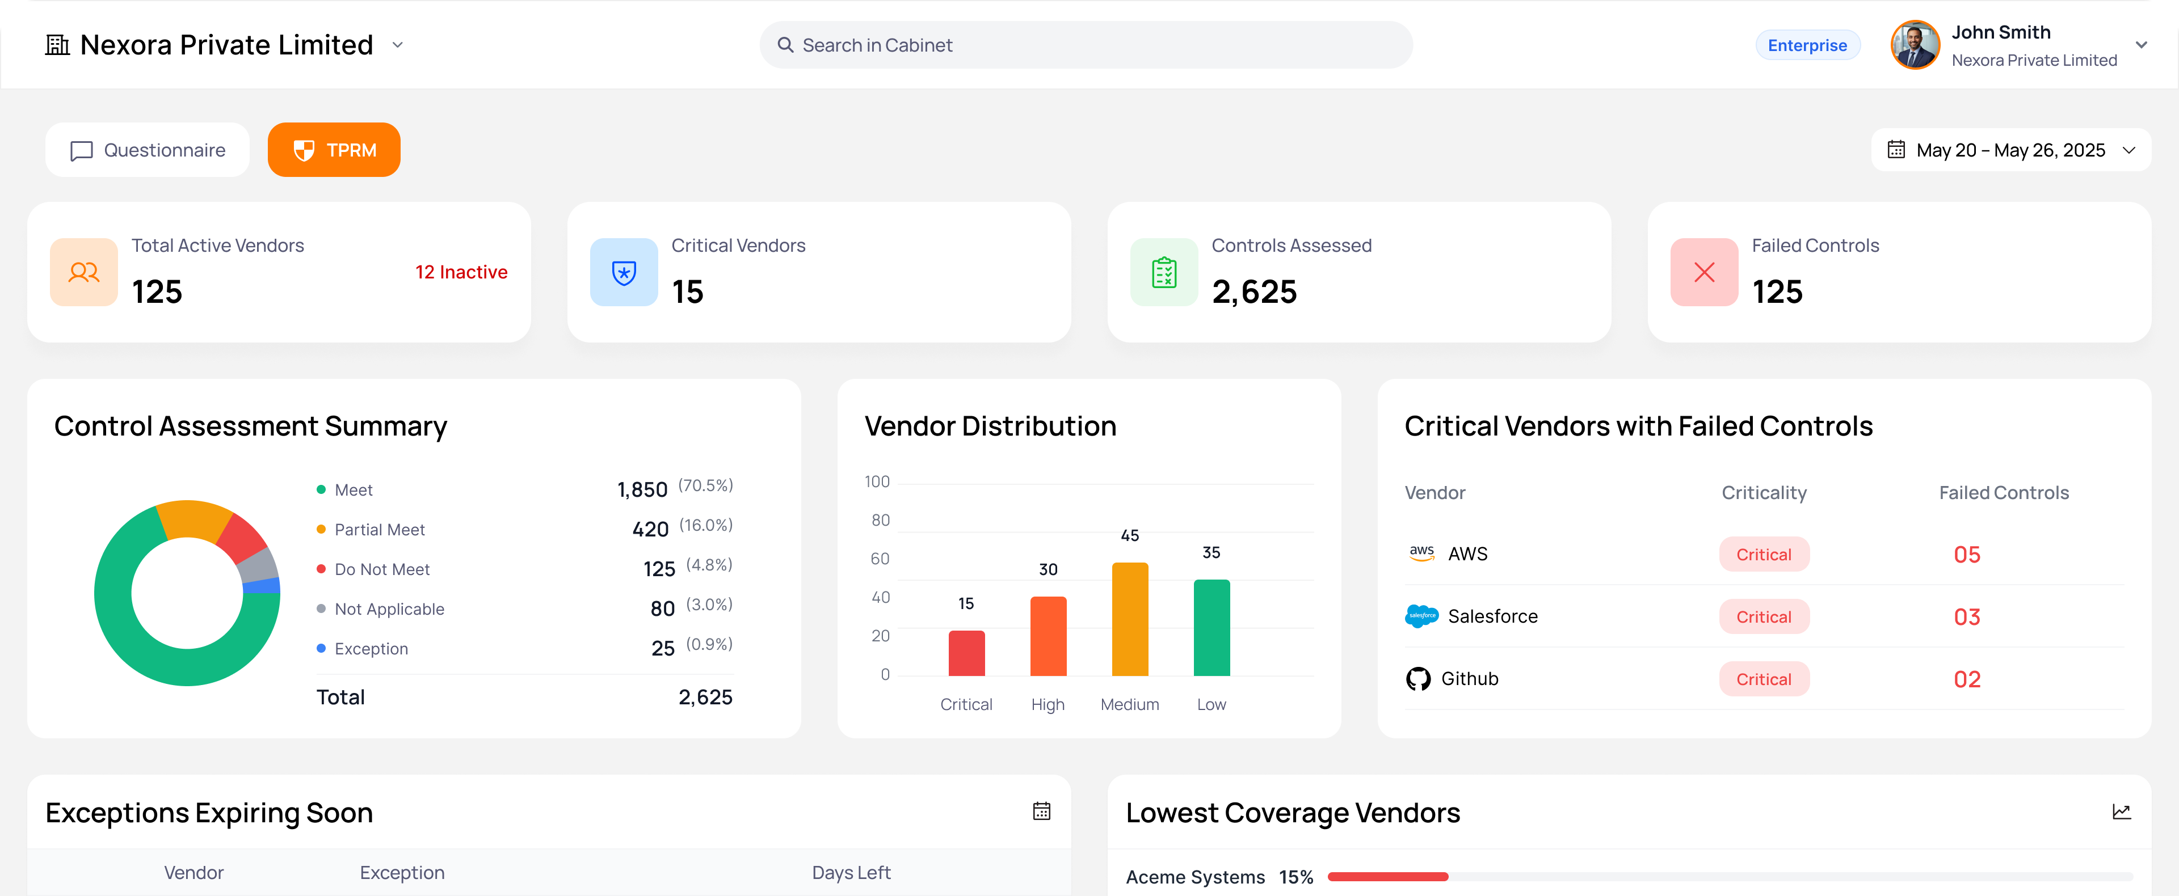Click the Failed Controls red X icon
The width and height of the screenshot is (2179, 896).
(1703, 272)
